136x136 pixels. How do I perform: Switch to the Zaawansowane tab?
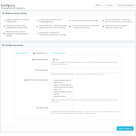(x=58, y=53)
